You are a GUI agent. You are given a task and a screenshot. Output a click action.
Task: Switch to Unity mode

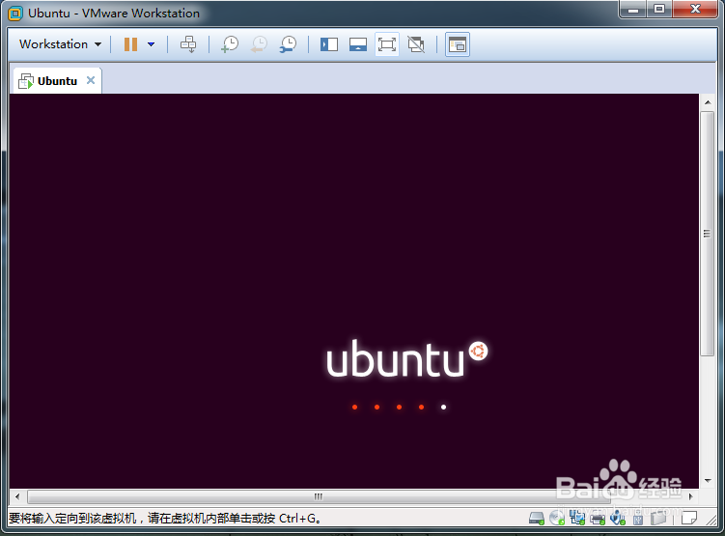pyautogui.click(x=416, y=44)
